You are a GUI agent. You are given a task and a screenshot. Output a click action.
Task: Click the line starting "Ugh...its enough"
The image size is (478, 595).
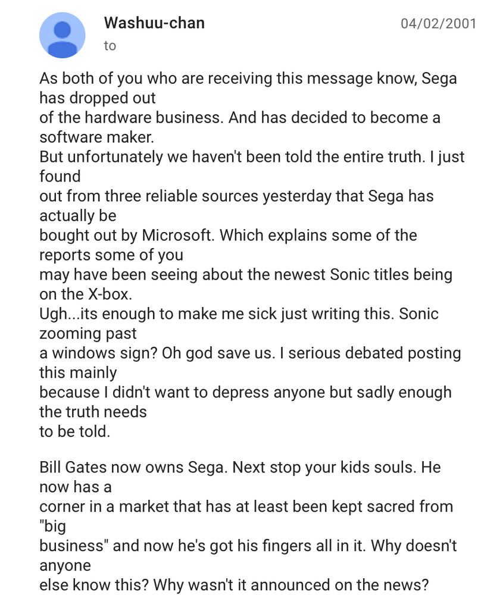(x=239, y=314)
